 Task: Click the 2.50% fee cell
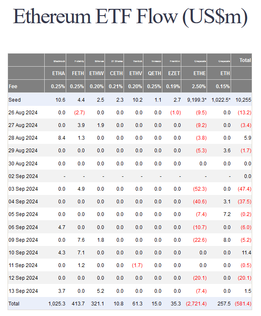point(199,86)
